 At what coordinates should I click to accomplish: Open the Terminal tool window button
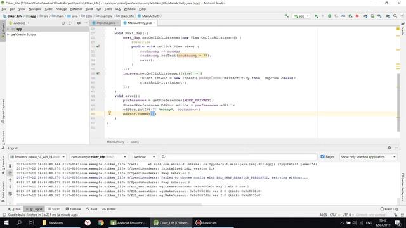[x=74, y=209]
